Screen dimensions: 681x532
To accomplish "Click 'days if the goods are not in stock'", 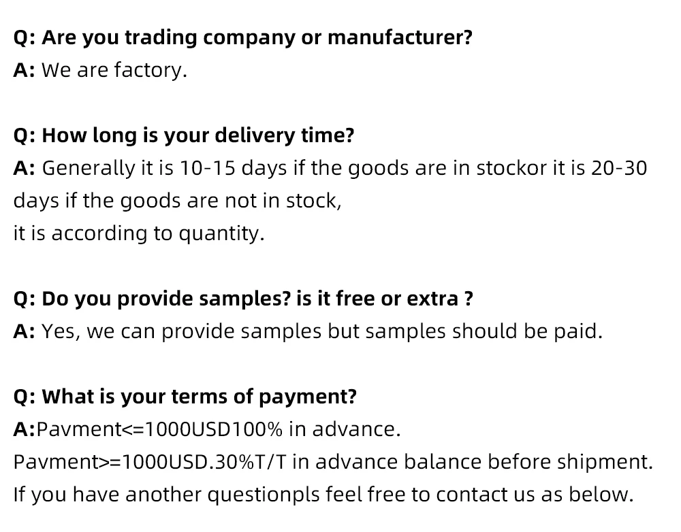I will point(177,200).
